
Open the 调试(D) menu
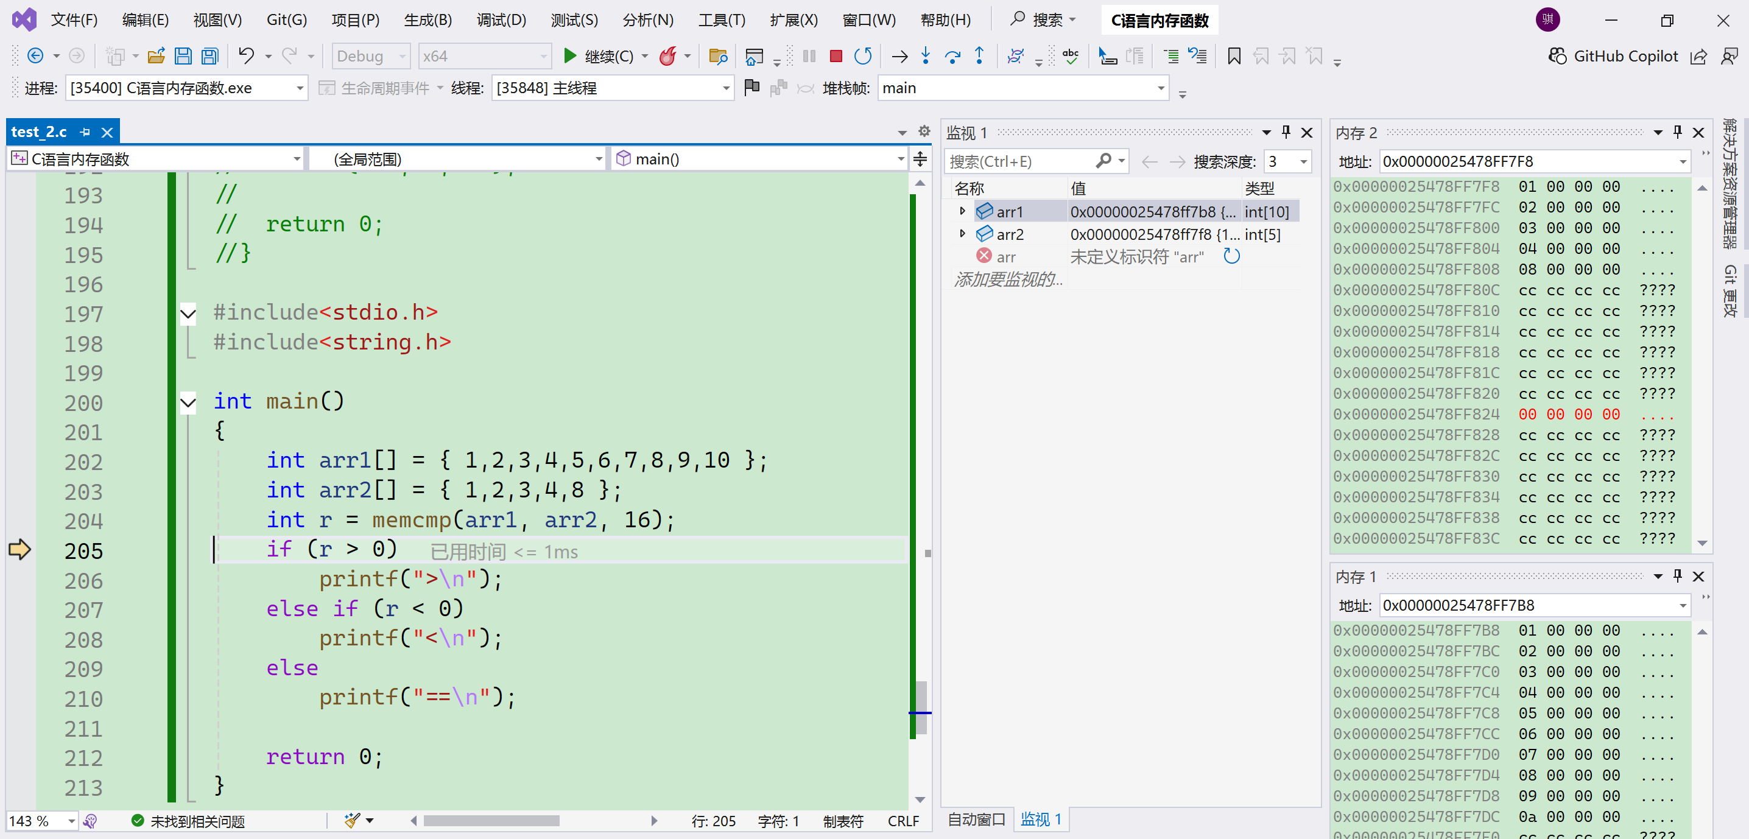pyautogui.click(x=501, y=19)
